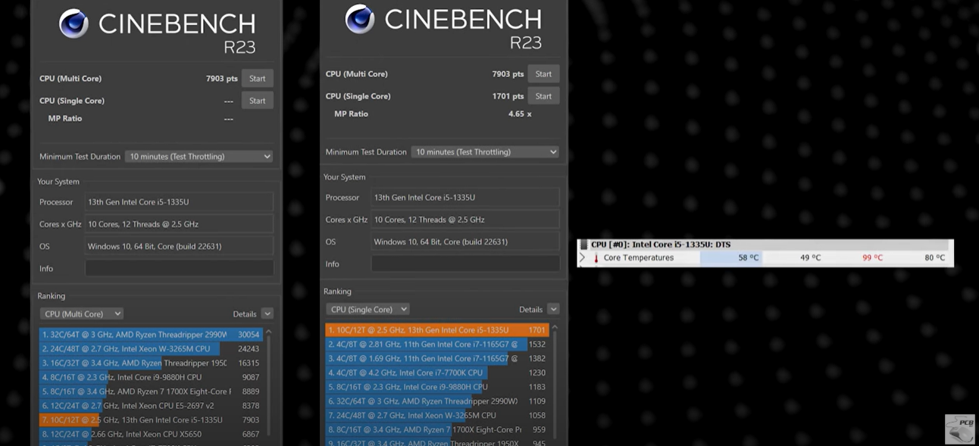Click the Core Temperatures label
The height and width of the screenshot is (446, 979).
pyautogui.click(x=638, y=258)
